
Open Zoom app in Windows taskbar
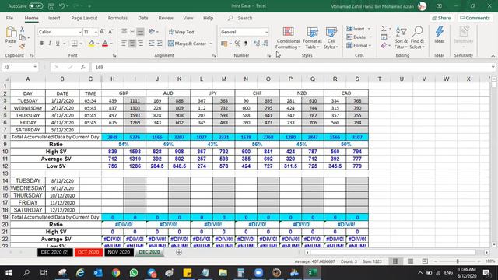[258, 273]
